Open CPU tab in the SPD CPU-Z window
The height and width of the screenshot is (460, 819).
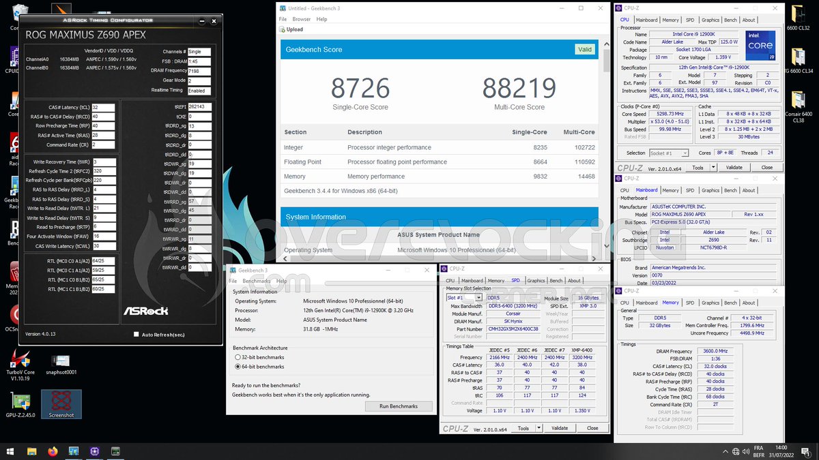click(450, 280)
